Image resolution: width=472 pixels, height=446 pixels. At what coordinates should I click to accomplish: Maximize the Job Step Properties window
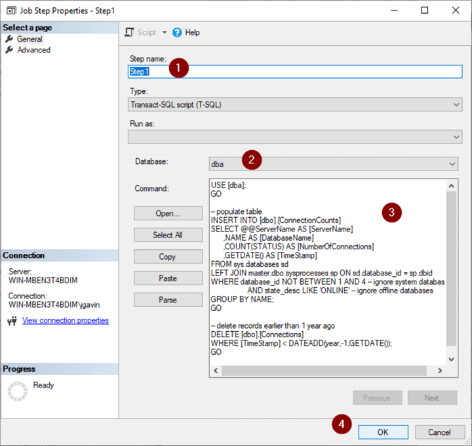point(424,10)
